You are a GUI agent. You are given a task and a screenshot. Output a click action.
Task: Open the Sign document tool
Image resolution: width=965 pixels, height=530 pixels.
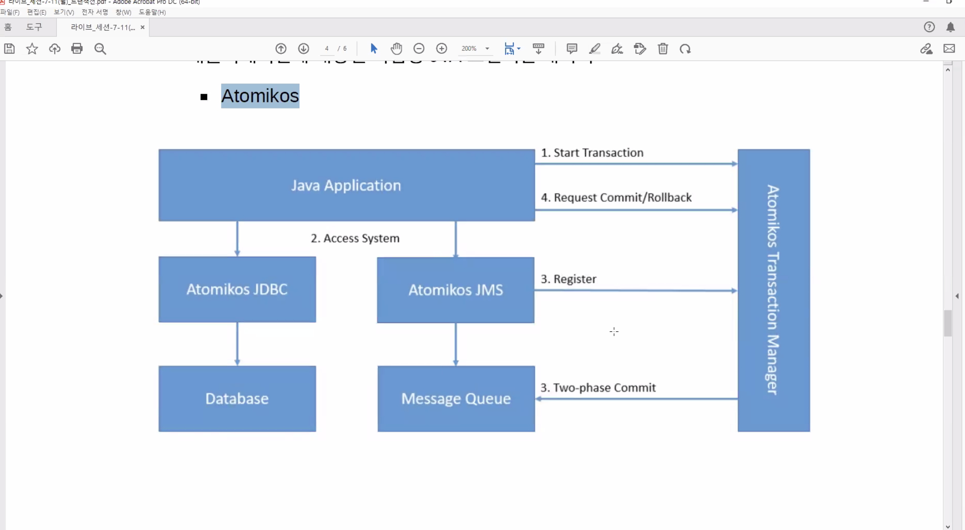point(617,49)
